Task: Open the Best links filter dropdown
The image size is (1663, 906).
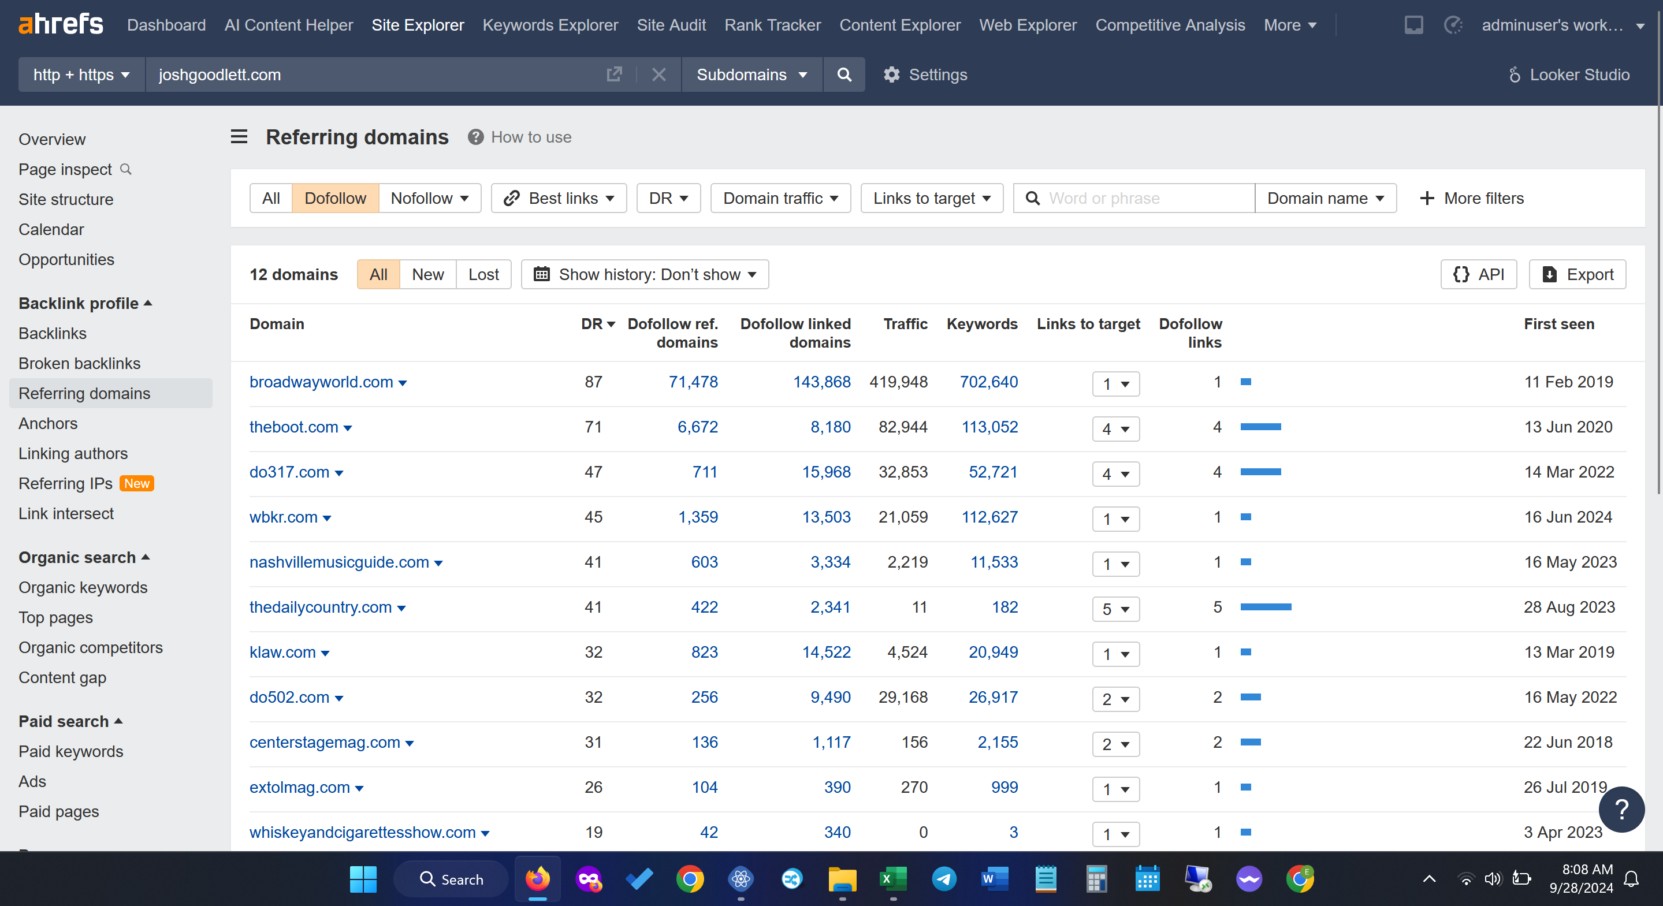Action: tap(559, 198)
